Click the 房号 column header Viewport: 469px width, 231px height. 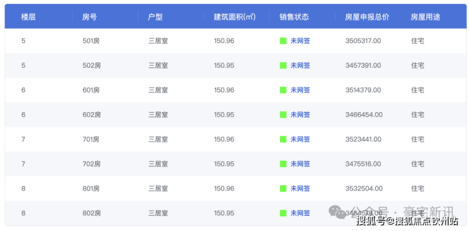point(89,17)
